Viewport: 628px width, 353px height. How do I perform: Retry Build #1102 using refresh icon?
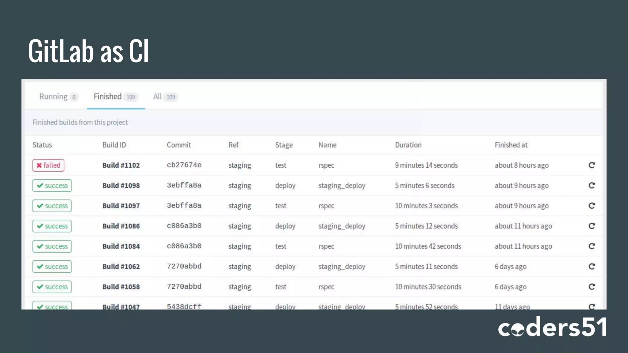pyautogui.click(x=592, y=165)
